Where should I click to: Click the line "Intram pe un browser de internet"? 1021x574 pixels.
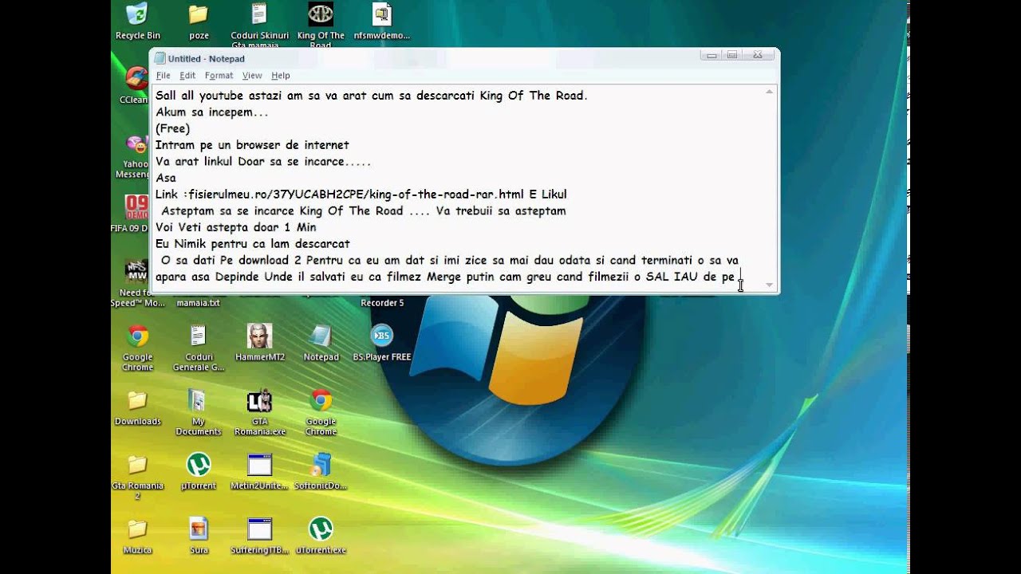252,145
